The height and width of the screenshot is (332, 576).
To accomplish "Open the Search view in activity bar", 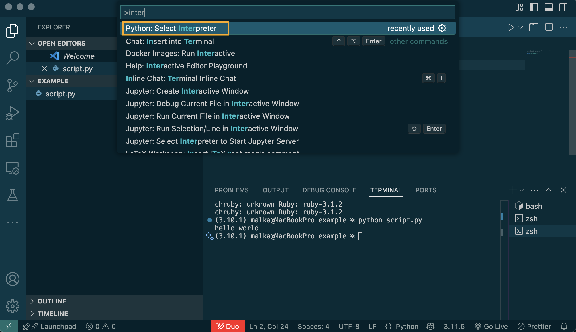I will pyautogui.click(x=13, y=58).
